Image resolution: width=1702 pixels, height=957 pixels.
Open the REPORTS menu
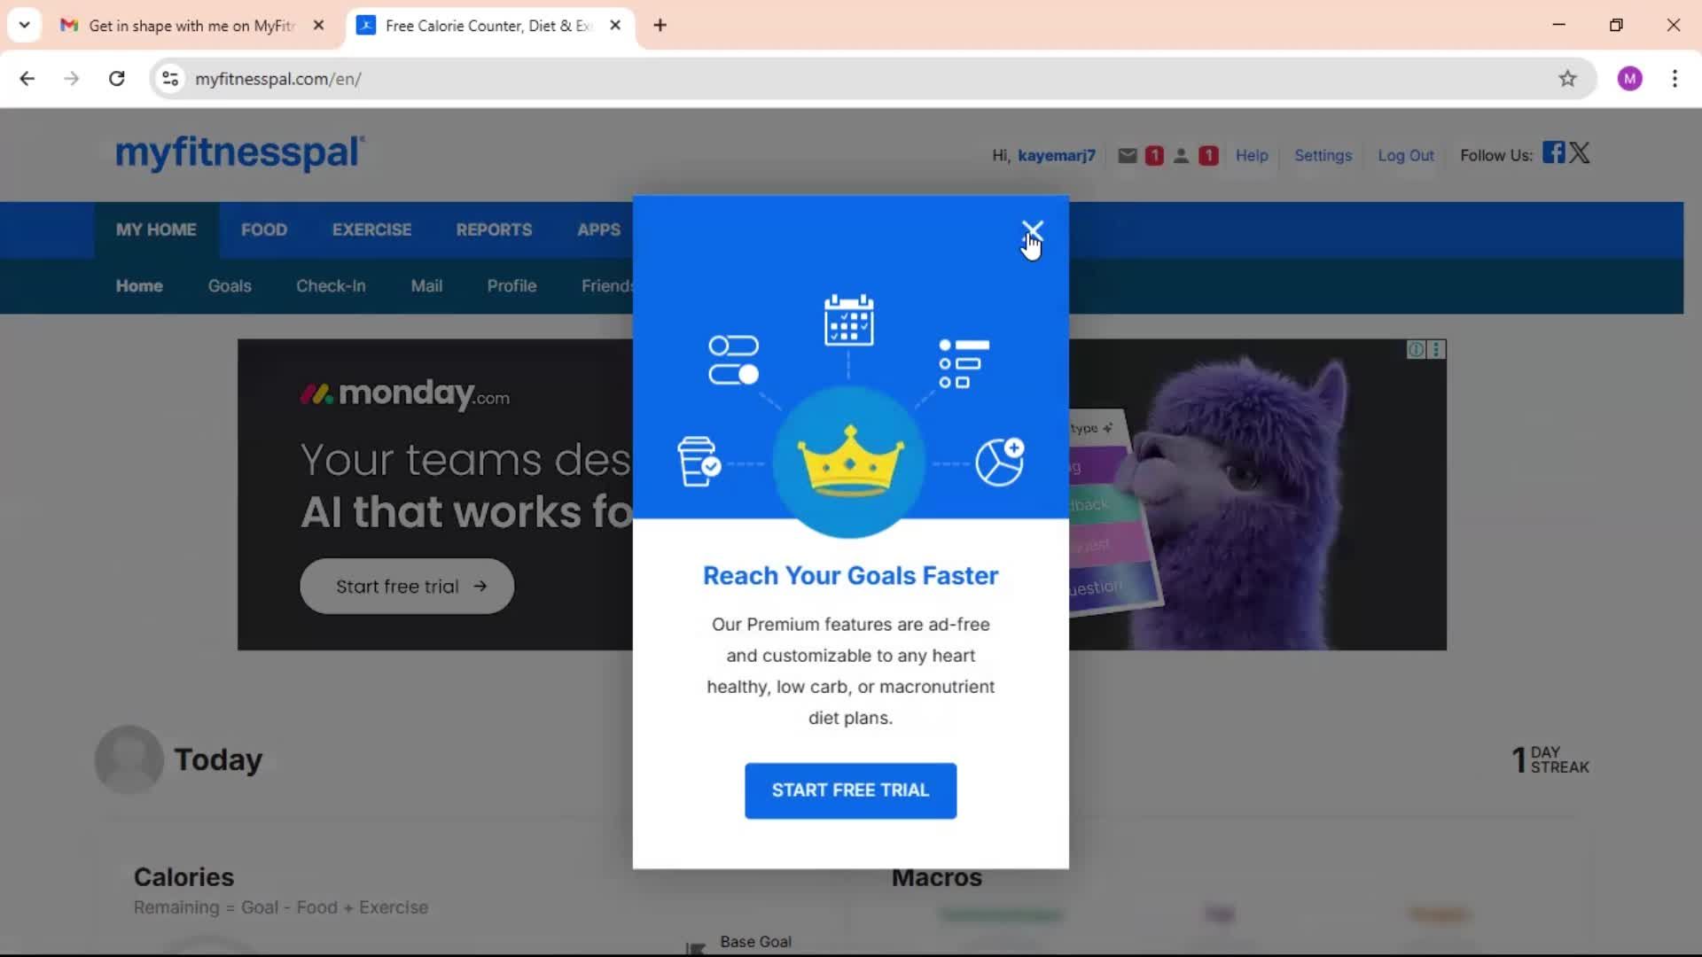coord(494,230)
